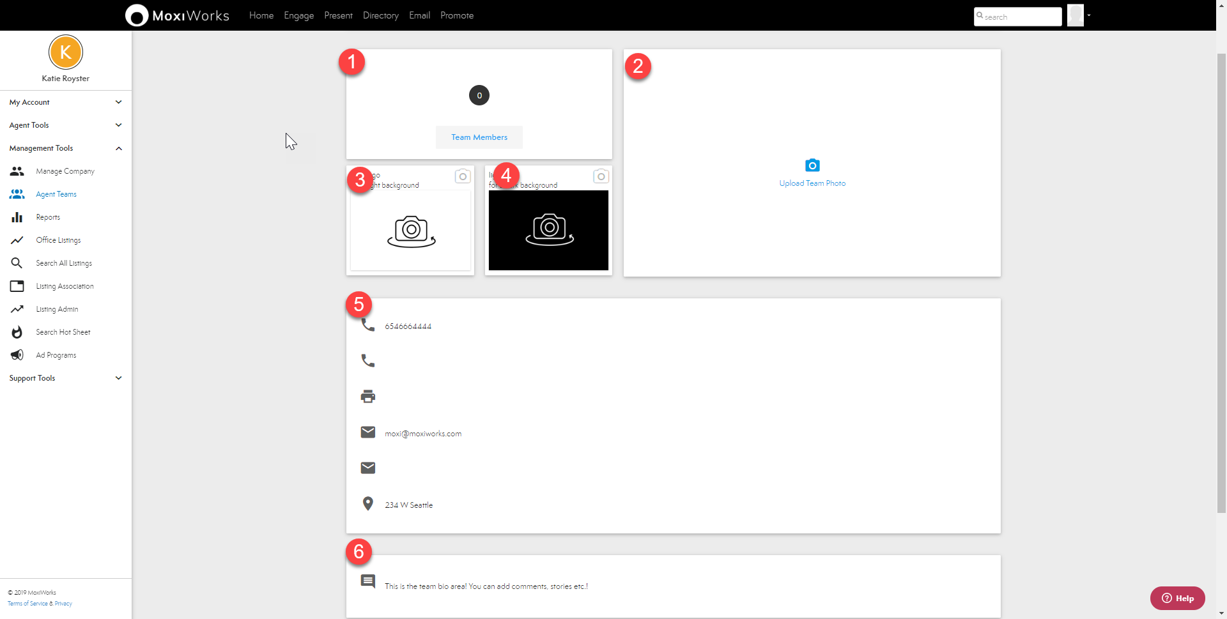Click the Reports bar chart icon
This screenshot has height=619, width=1227.
click(x=17, y=217)
